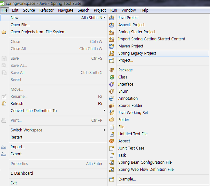210x186 pixels.
Task: Expand Convert Line Delimiters To submenu
Action: point(105,111)
